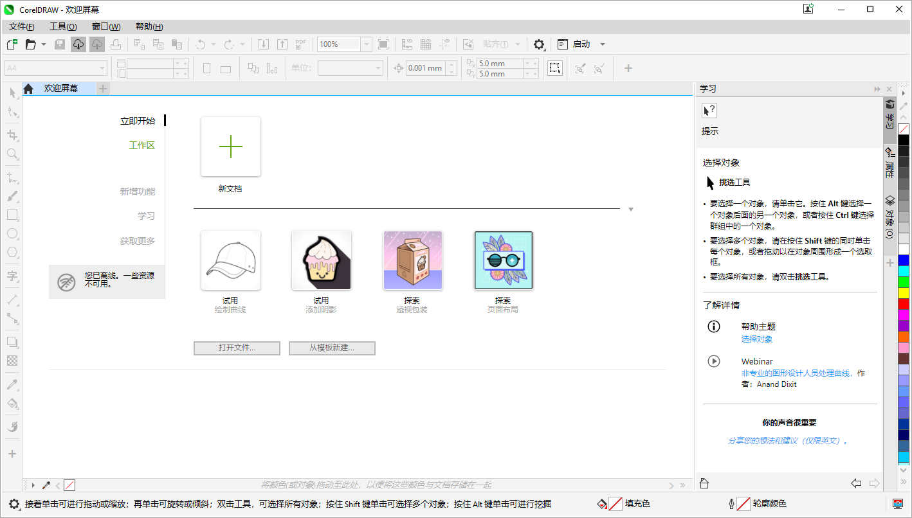
Task: Select the Zoom magnifier tool in the toolbox
Action: (12, 154)
